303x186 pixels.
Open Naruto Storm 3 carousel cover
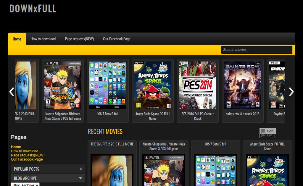point(63,85)
